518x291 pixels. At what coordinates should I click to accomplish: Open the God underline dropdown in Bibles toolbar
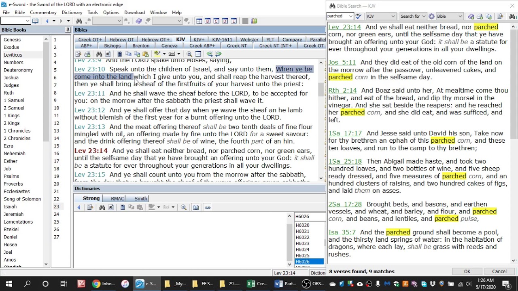click(x=178, y=54)
